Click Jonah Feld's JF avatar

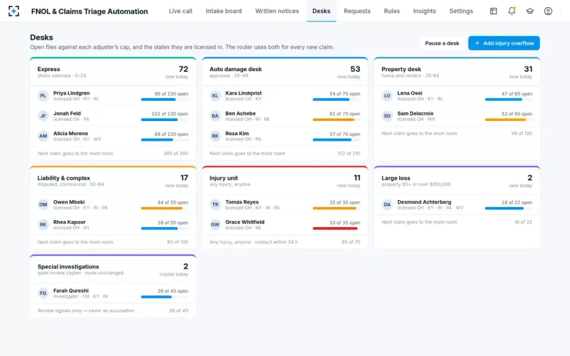click(43, 116)
